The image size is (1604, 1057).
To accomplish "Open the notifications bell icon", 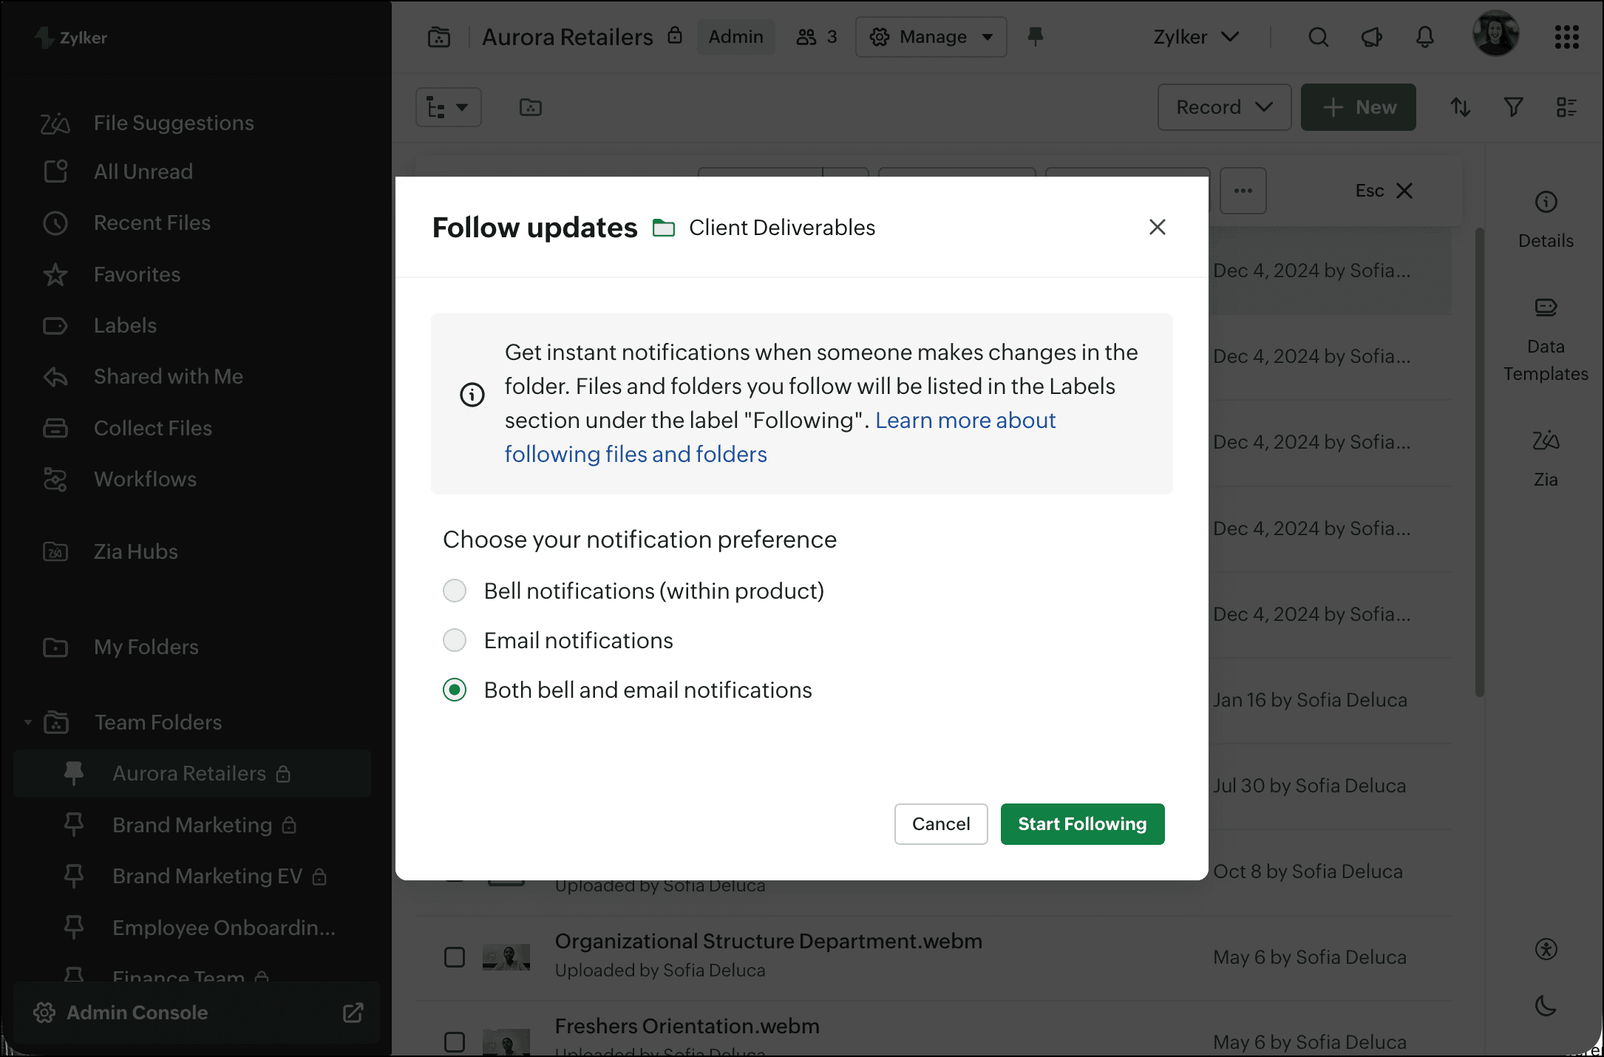I will click(x=1424, y=37).
